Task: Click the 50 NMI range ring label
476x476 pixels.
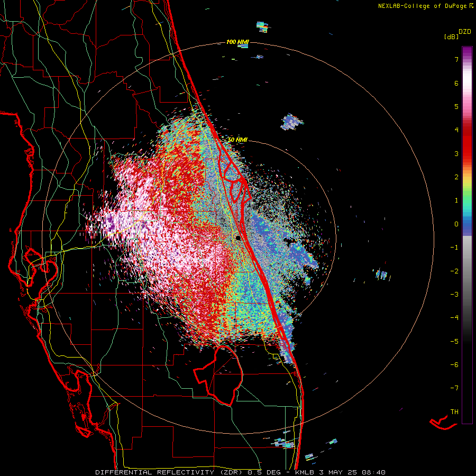Action: (x=237, y=140)
